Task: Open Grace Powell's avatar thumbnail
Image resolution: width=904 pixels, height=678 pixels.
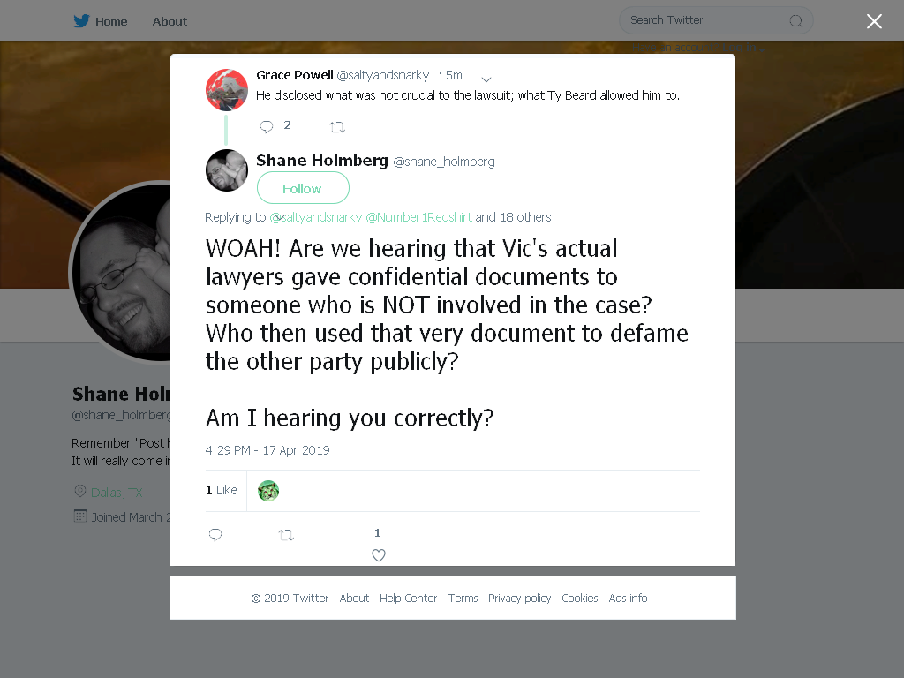Action: pos(227,90)
